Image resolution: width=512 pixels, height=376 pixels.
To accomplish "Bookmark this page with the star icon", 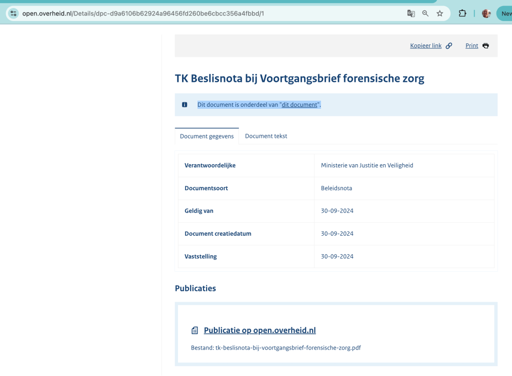I will (440, 13).
